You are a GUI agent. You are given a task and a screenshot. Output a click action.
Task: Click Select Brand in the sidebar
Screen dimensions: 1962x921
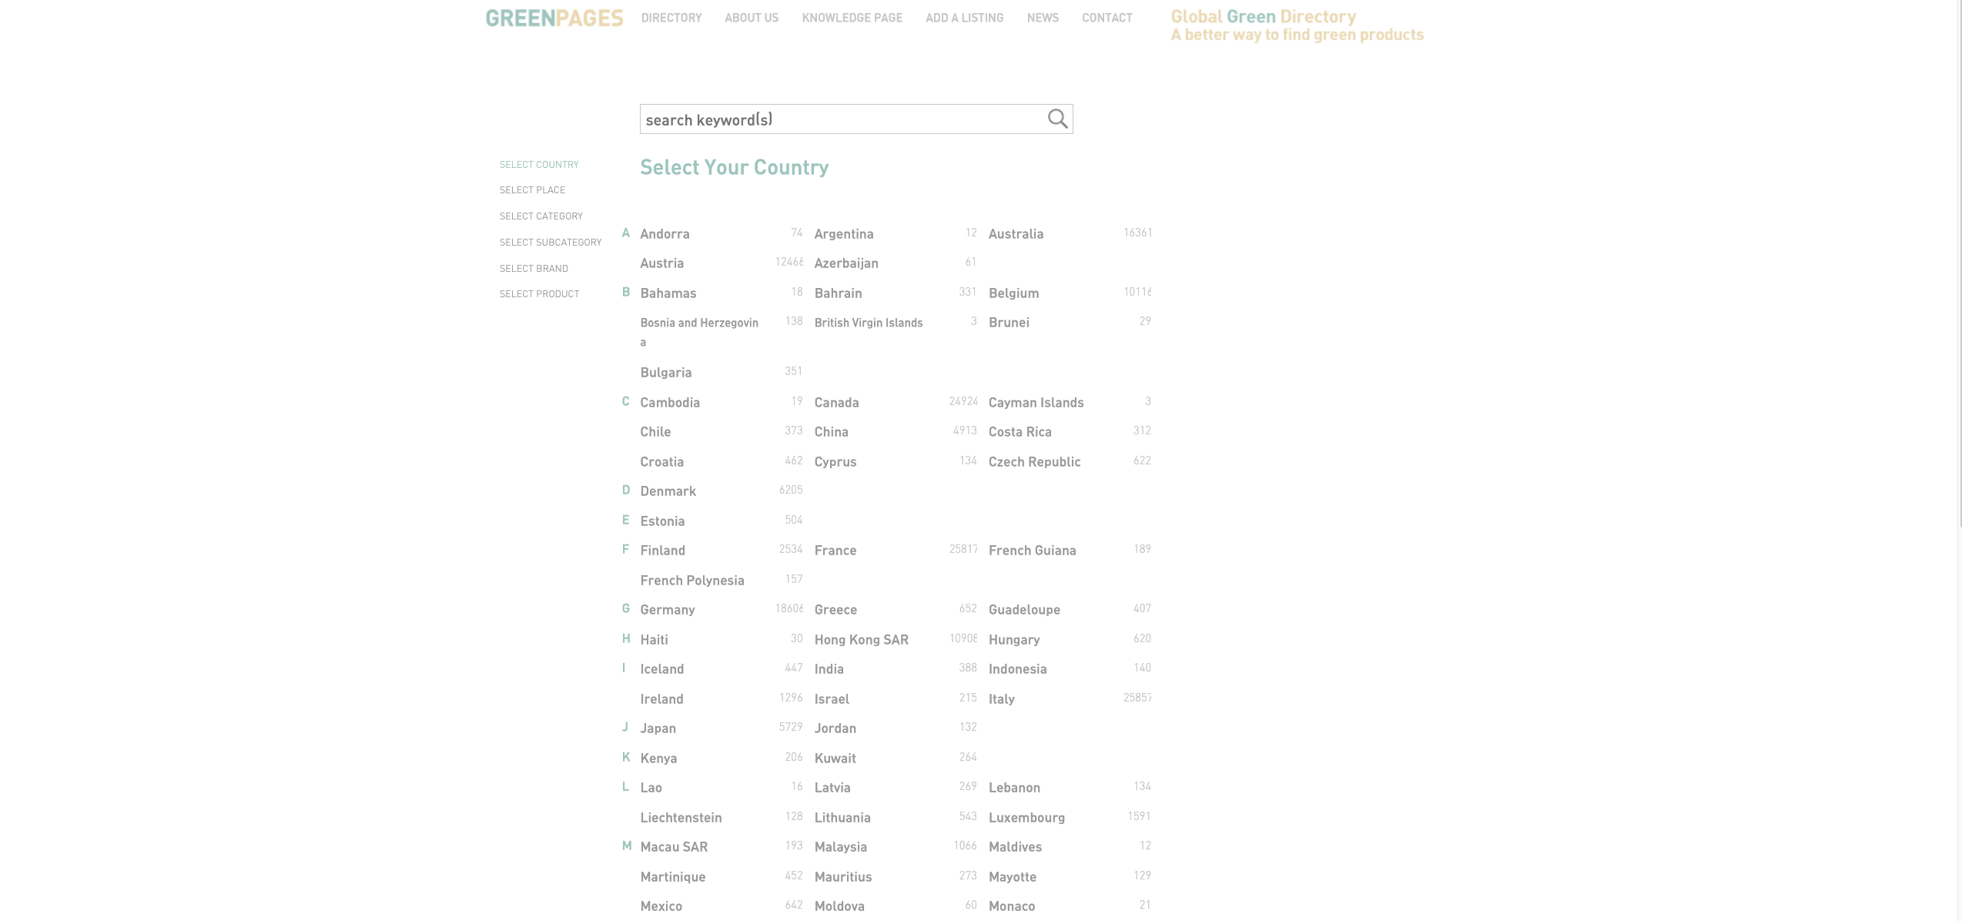[534, 269]
